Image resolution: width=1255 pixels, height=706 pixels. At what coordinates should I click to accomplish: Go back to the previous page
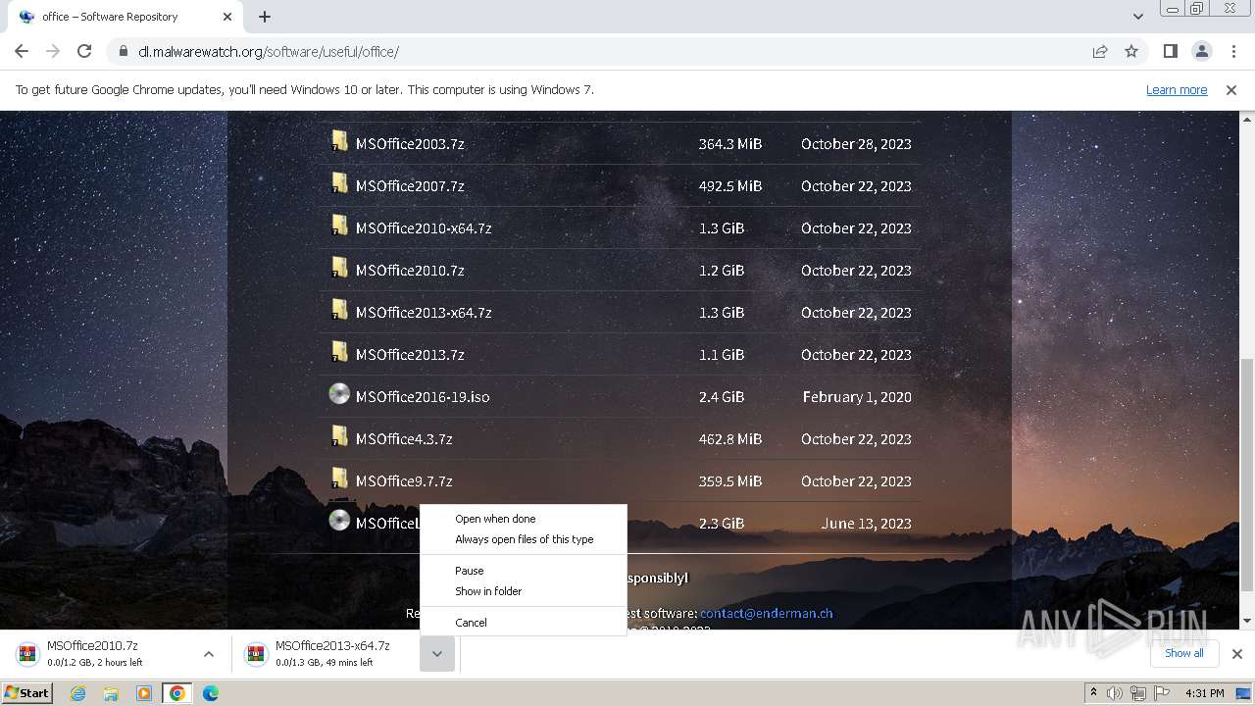pyautogui.click(x=22, y=51)
